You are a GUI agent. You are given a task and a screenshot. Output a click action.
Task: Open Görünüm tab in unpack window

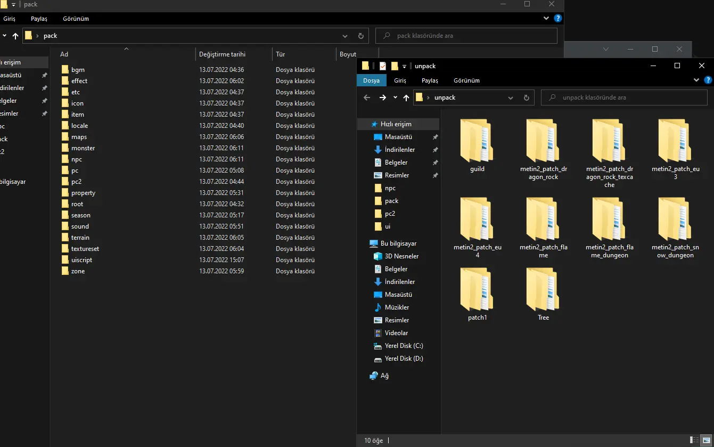tap(466, 80)
